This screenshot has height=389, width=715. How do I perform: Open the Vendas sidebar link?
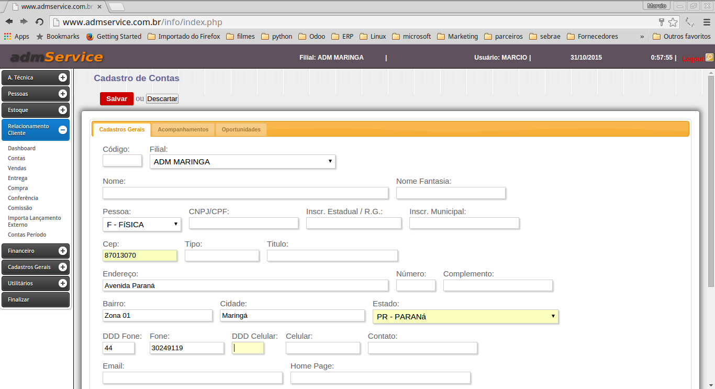pyautogui.click(x=17, y=168)
